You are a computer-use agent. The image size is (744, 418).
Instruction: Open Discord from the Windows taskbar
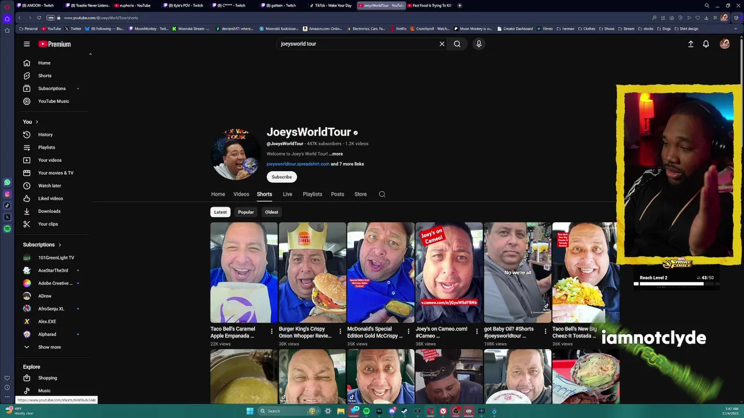coord(392,411)
